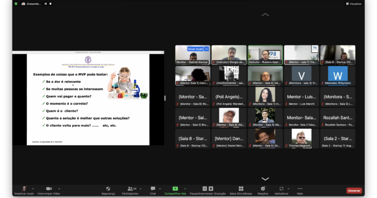This screenshot has height=198, width=377.
Task: Select the (Mentor - Sala 6) DA... tile
Action: pos(265,76)
